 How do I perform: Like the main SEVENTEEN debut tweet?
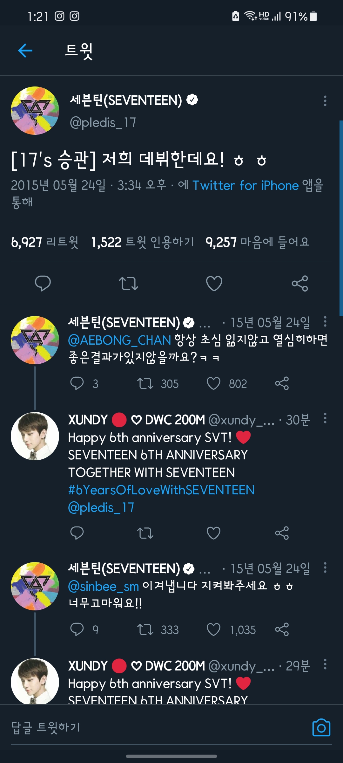(214, 283)
